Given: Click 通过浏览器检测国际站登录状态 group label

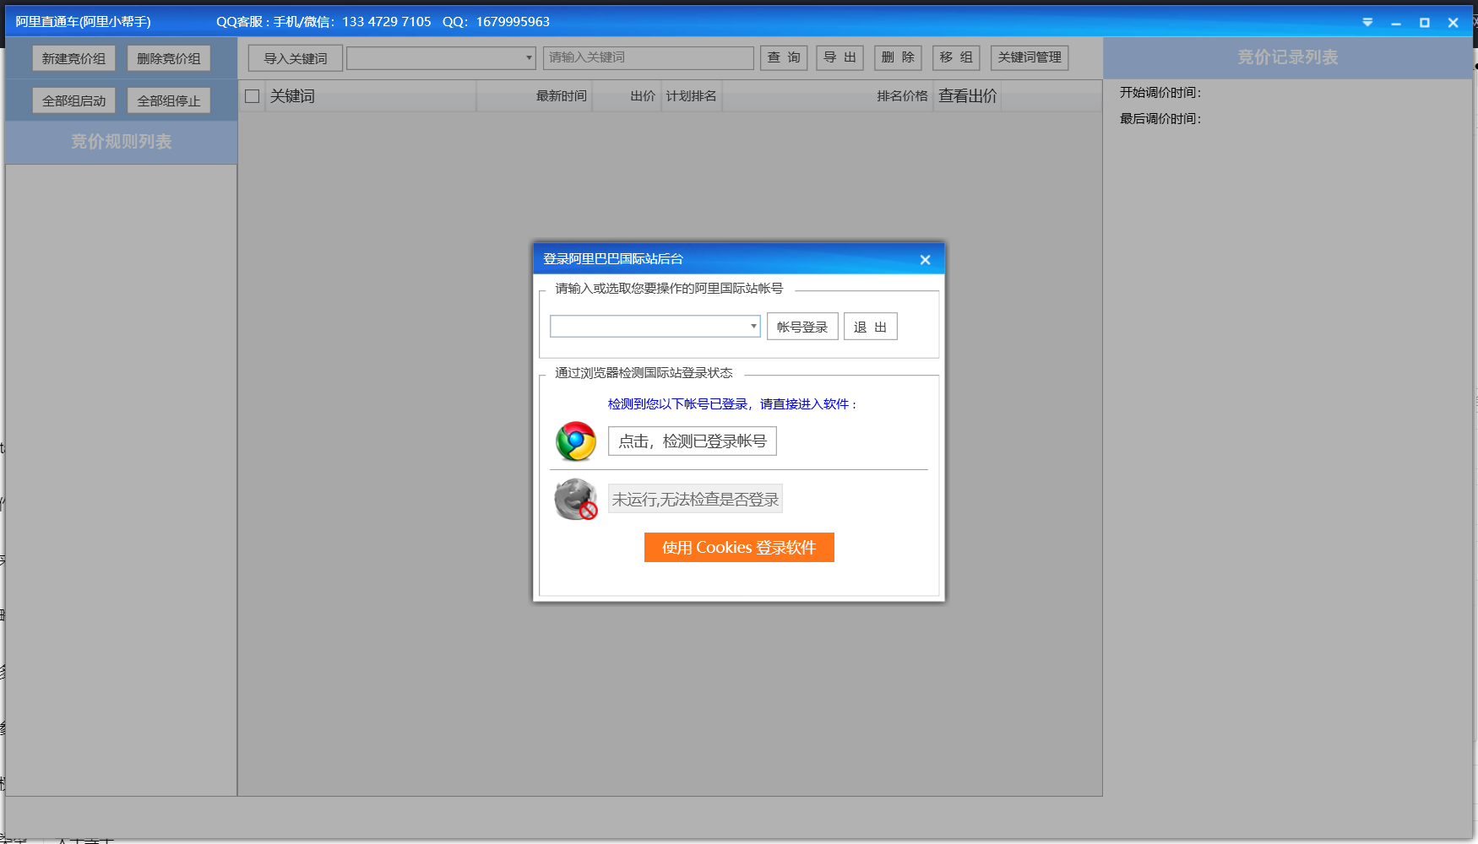Looking at the screenshot, I should pyautogui.click(x=644, y=373).
